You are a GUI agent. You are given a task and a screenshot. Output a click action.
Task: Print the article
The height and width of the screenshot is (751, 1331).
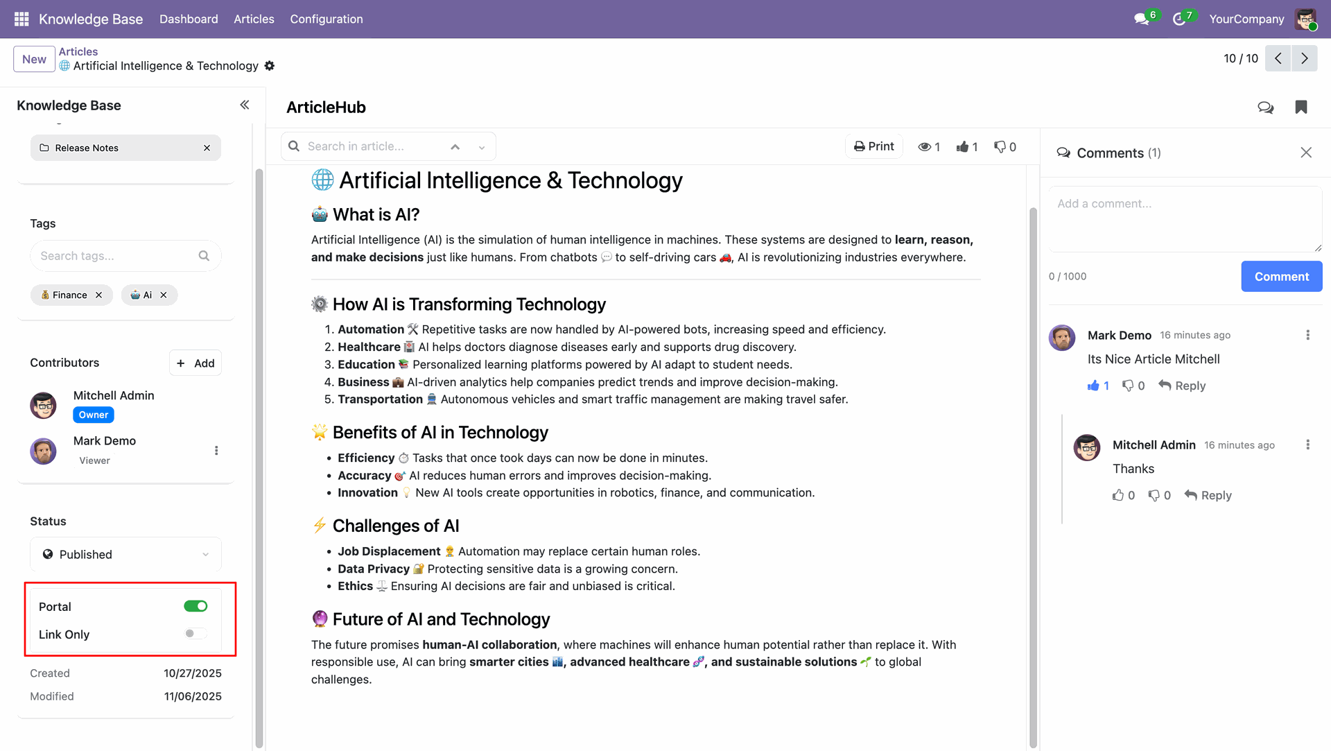click(873, 147)
